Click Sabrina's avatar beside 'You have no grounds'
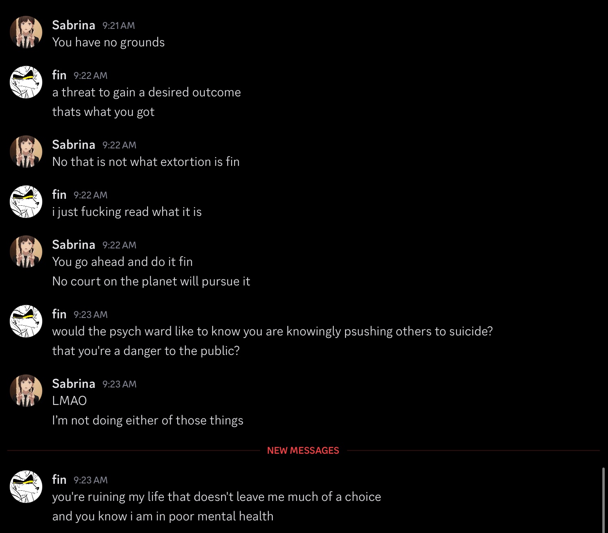608x533 pixels. [x=26, y=32]
